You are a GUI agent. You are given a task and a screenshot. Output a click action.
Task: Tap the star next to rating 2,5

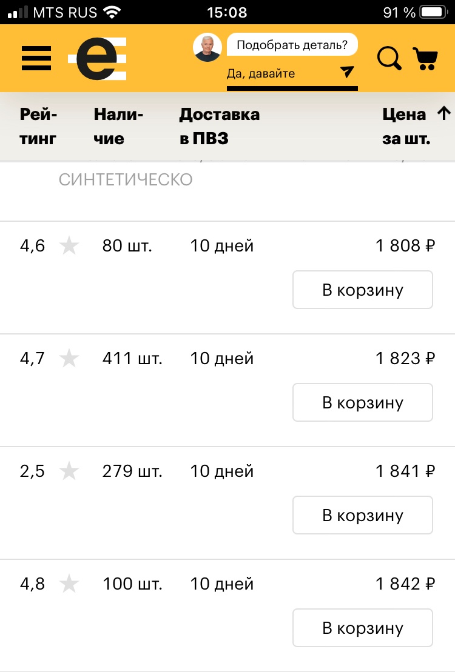pyautogui.click(x=69, y=471)
